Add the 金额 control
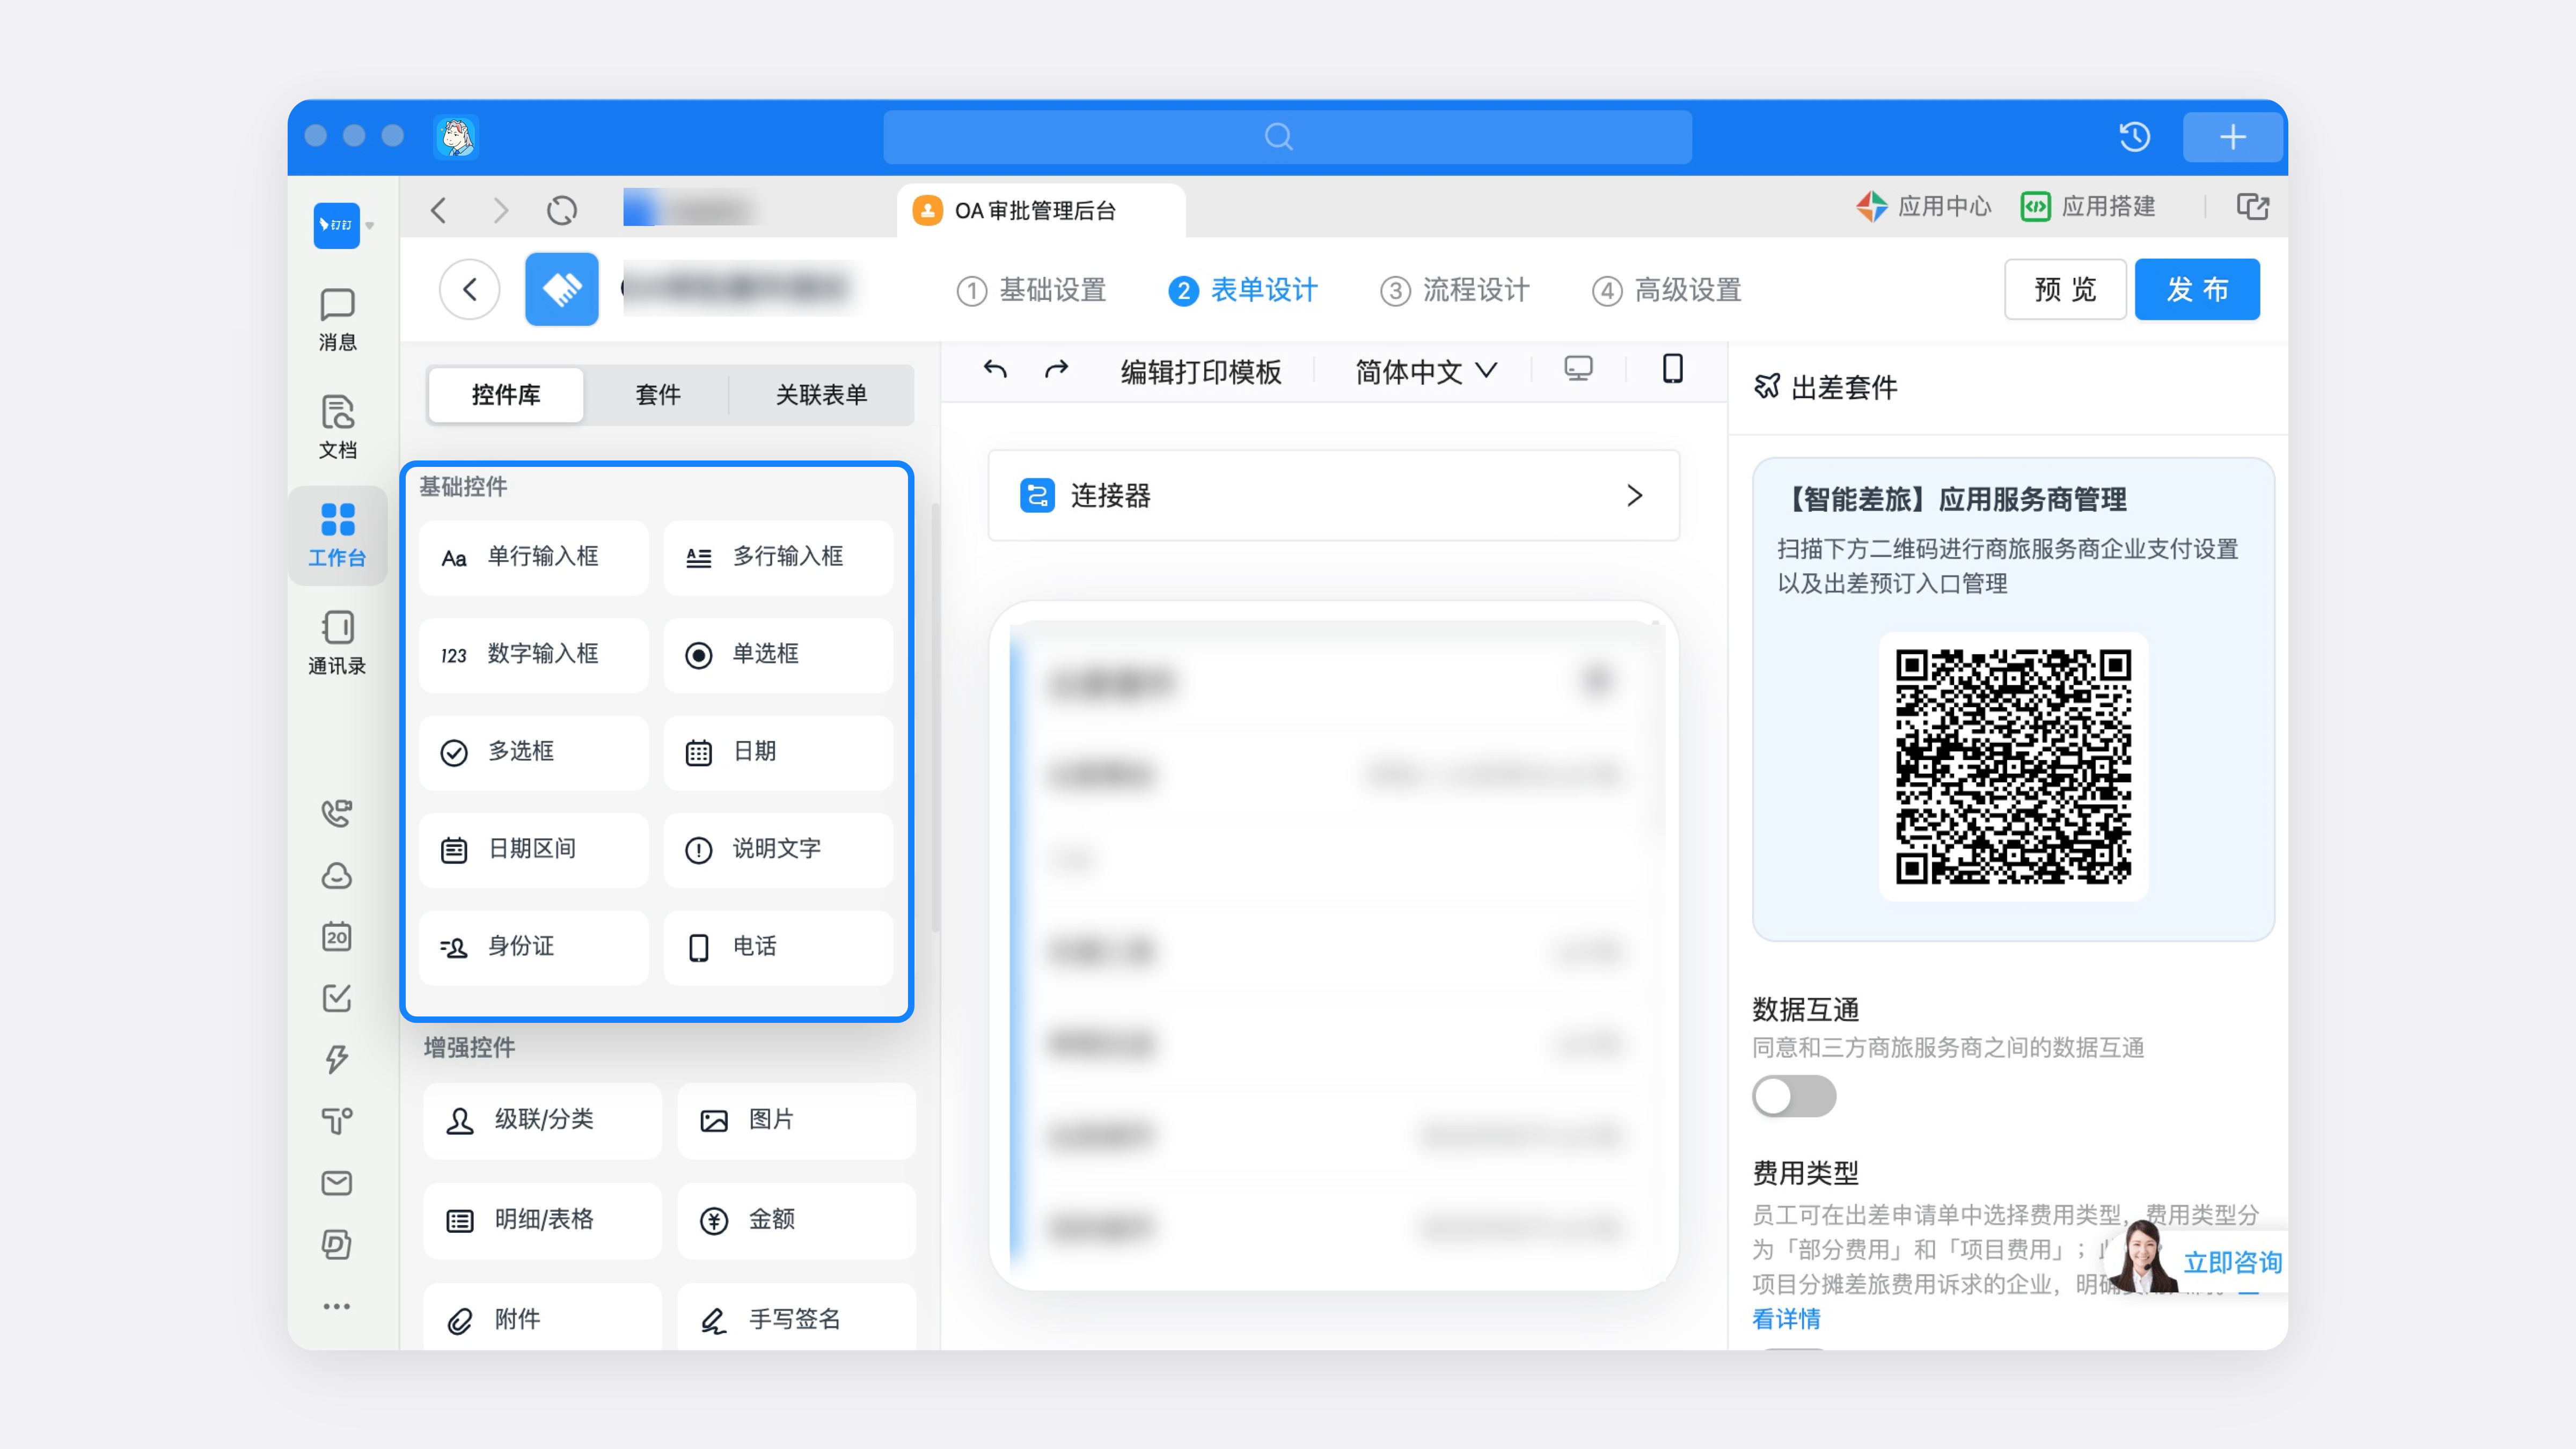 click(796, 1220)
